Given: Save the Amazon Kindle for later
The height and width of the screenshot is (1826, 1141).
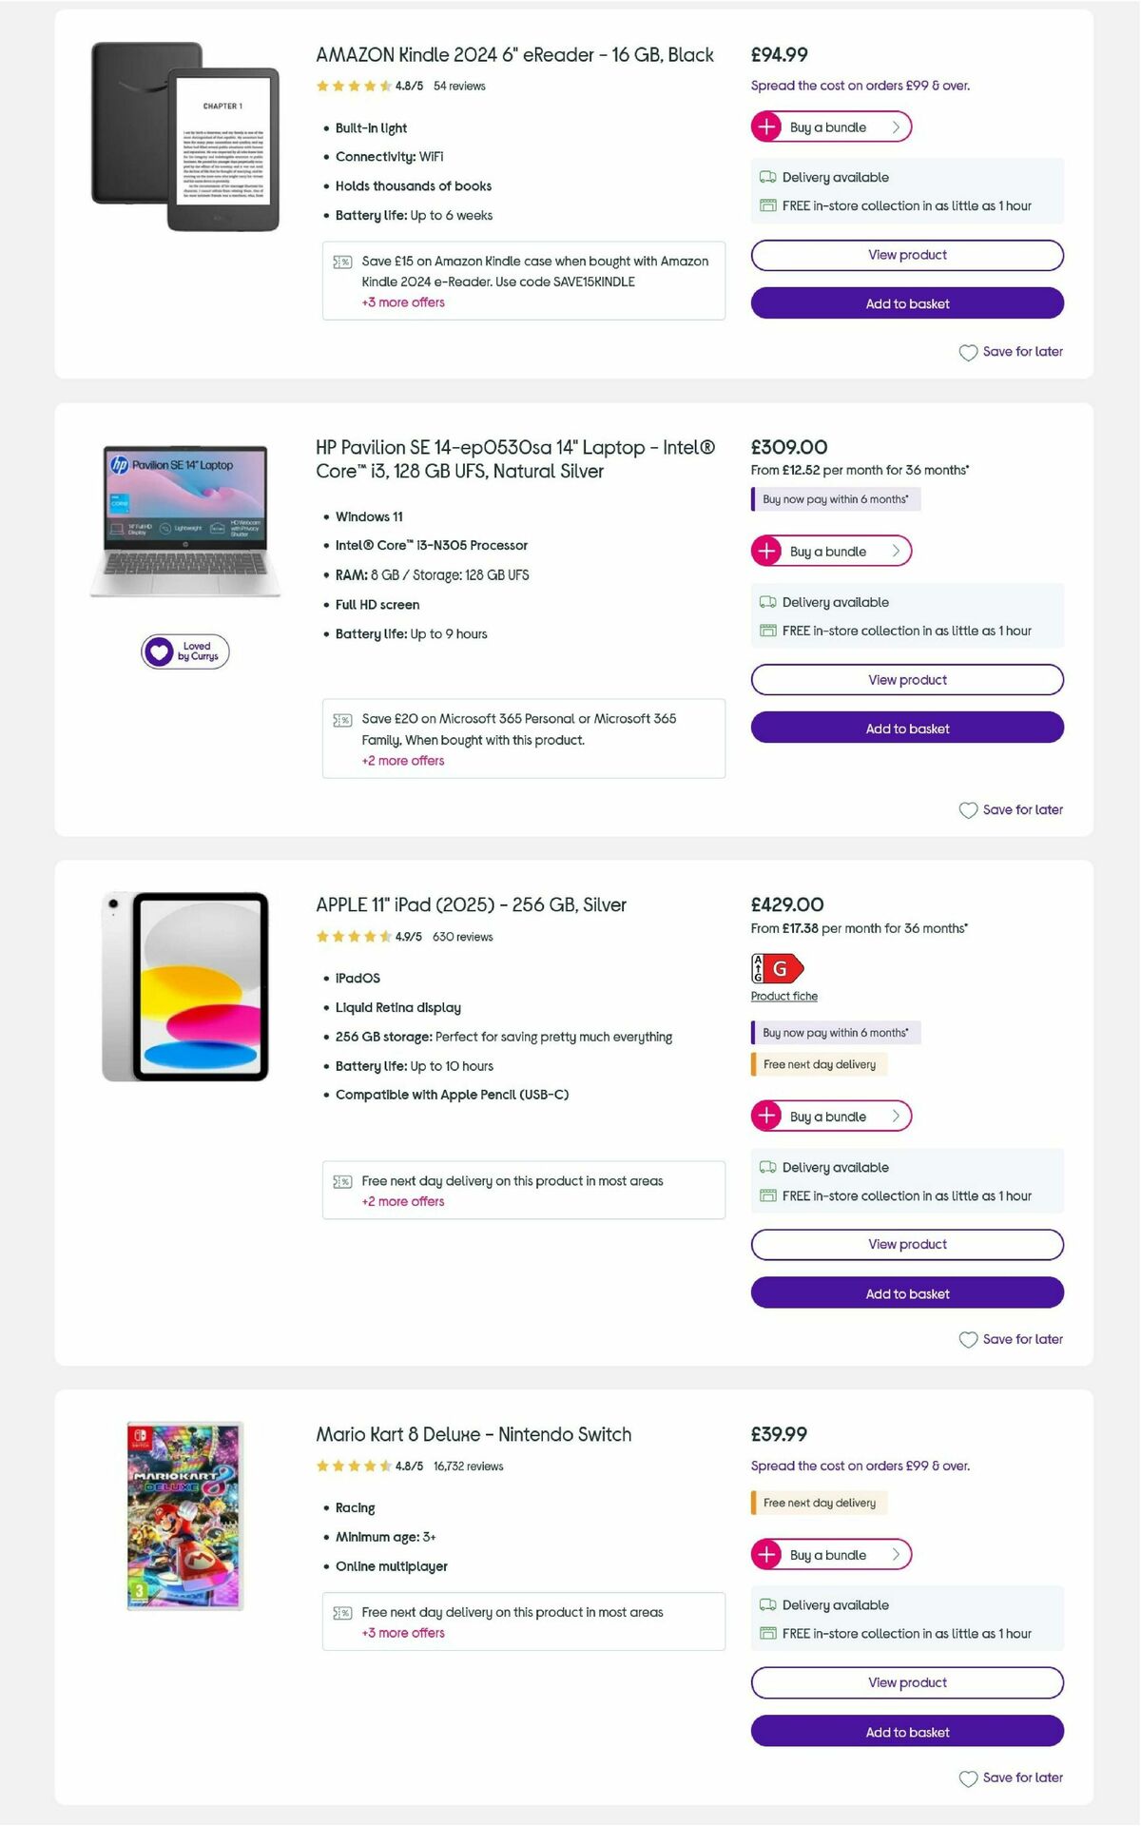Looking at the screenshot, I should tap(1011, 352).
